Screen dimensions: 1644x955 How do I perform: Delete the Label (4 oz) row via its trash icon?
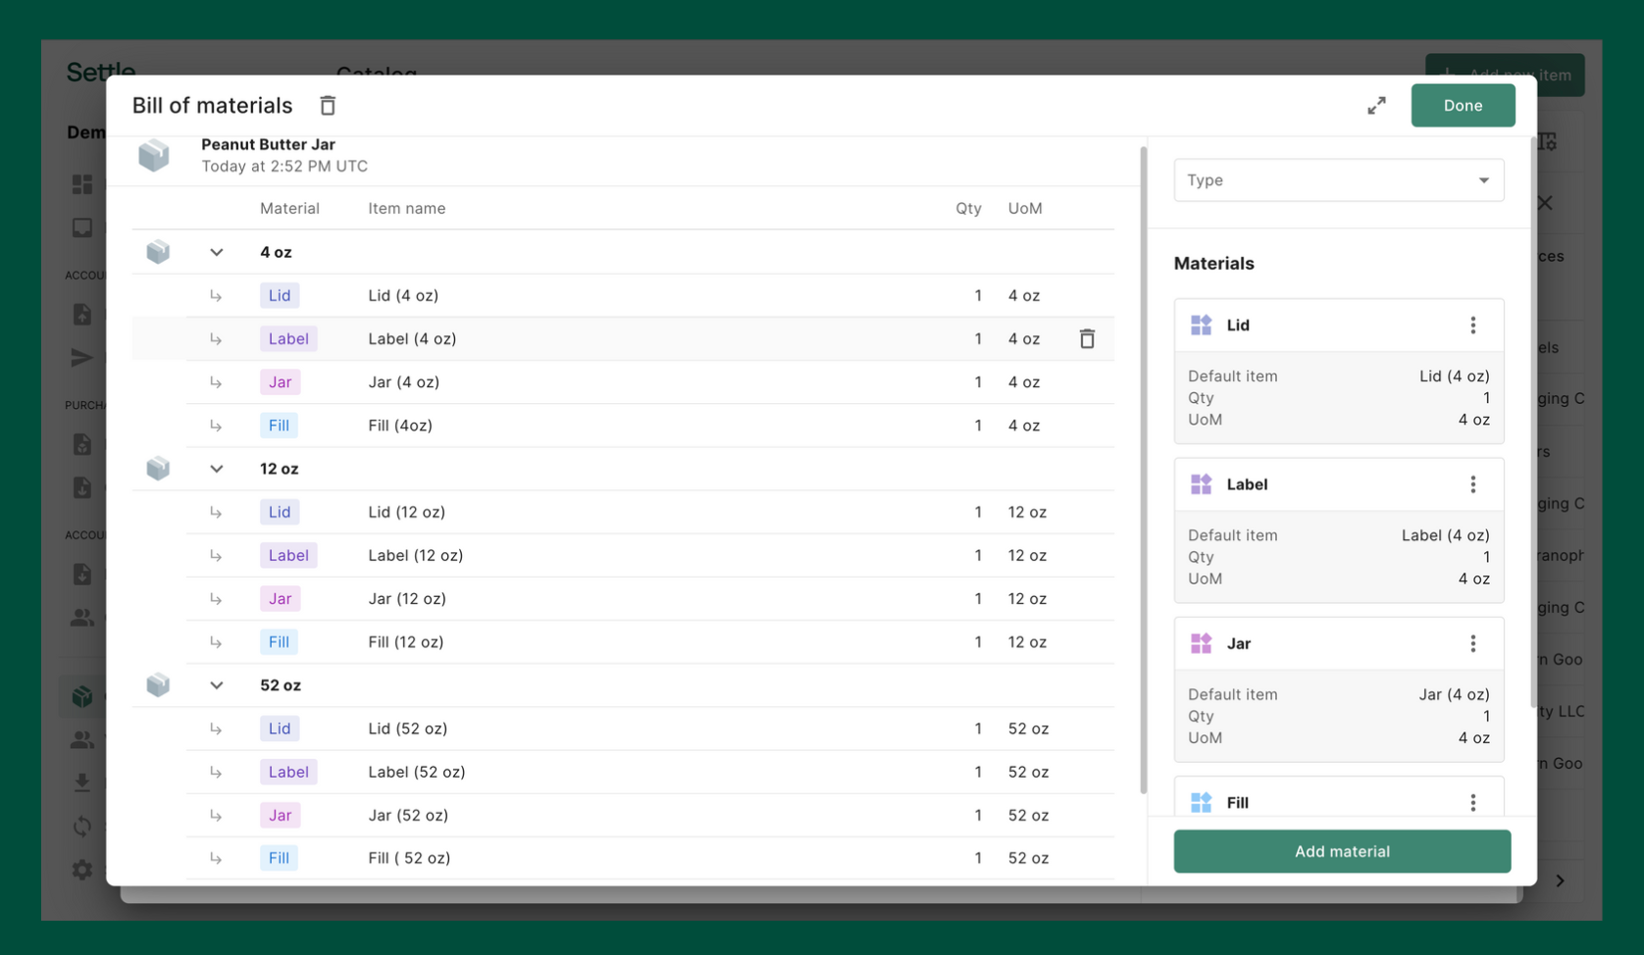click(1087, 338)
